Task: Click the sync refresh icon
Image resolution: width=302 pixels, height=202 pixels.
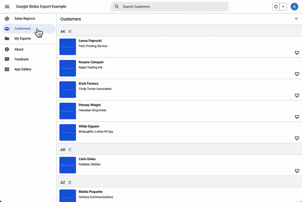Action: click(275, 7)
